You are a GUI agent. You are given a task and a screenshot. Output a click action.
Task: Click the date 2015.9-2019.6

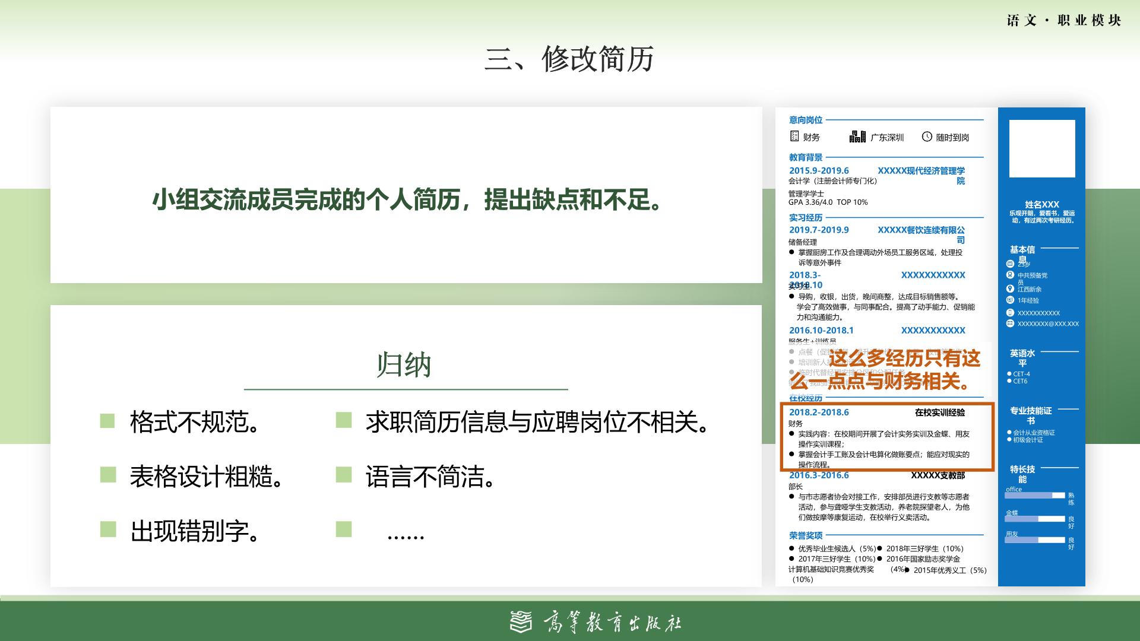coord(819,170)
